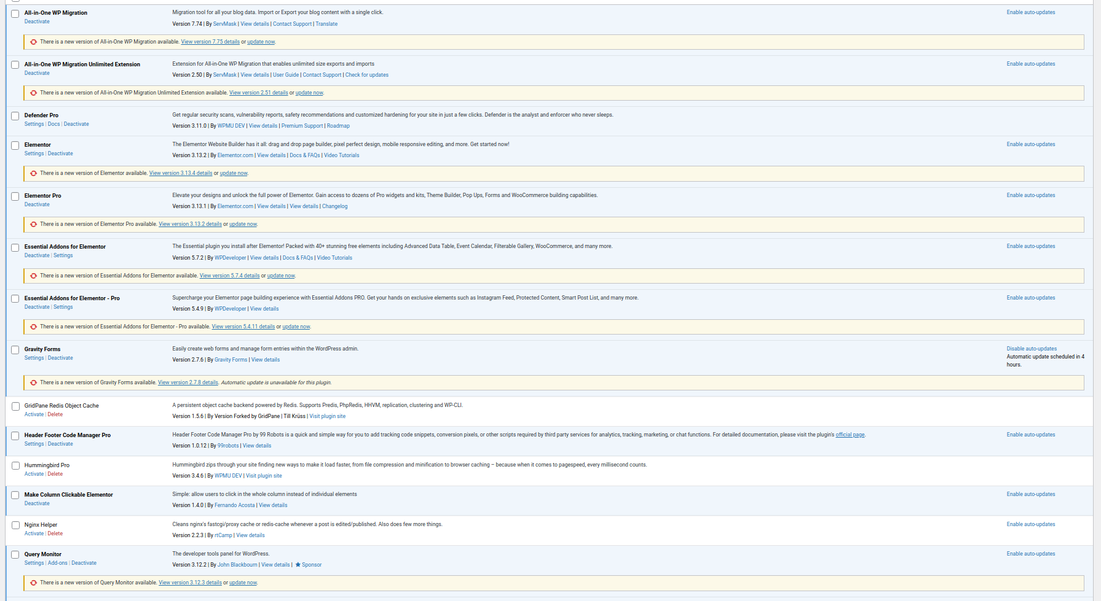Click the update icon in the Query Monitor notice
The width and height of the screenshot is (1101, 601).
(x=34, y=583)
